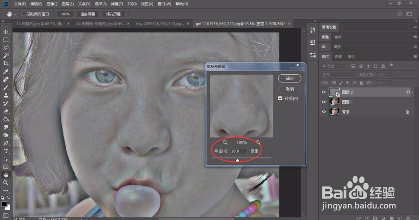Select the History Brush tool
Image resolution: width=419 pixels, height=220 pixels.
pyautogui.click(x=5, y=104)
